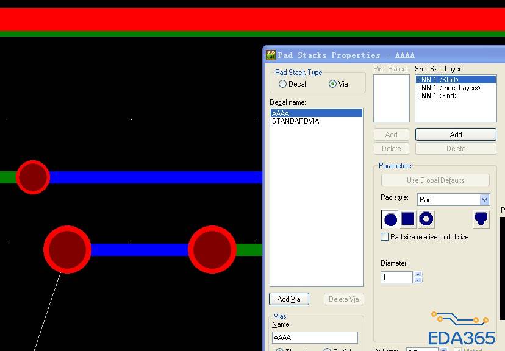Click the Pad Stacks Properties title bar
Viewport: 505px width, 351px height.
[385, 55]
